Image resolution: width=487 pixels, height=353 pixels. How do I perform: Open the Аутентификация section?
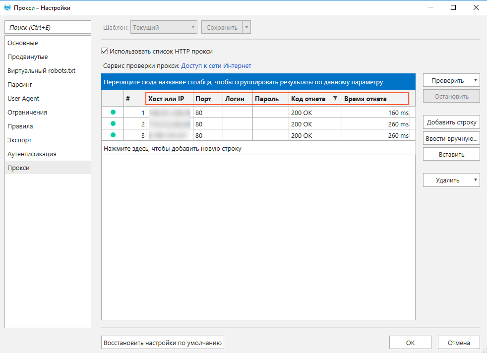48,154
